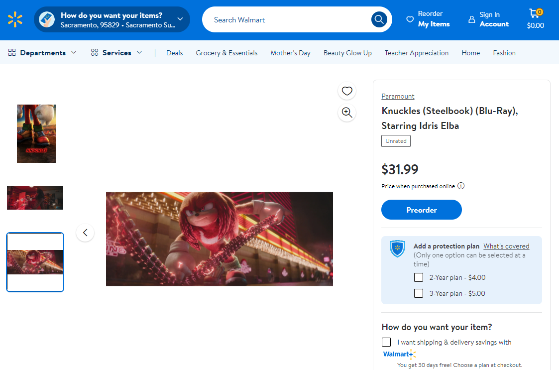Check the 2-Year plan option
The width and height of the screenshot is (559, 370).
[419, 277]
